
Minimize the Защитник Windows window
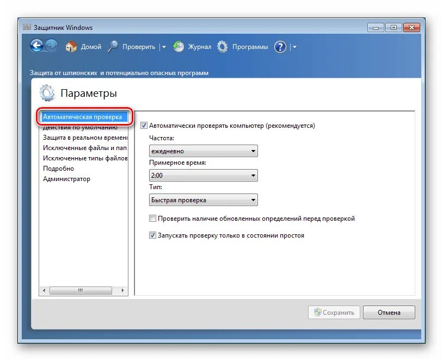(376, 28)
